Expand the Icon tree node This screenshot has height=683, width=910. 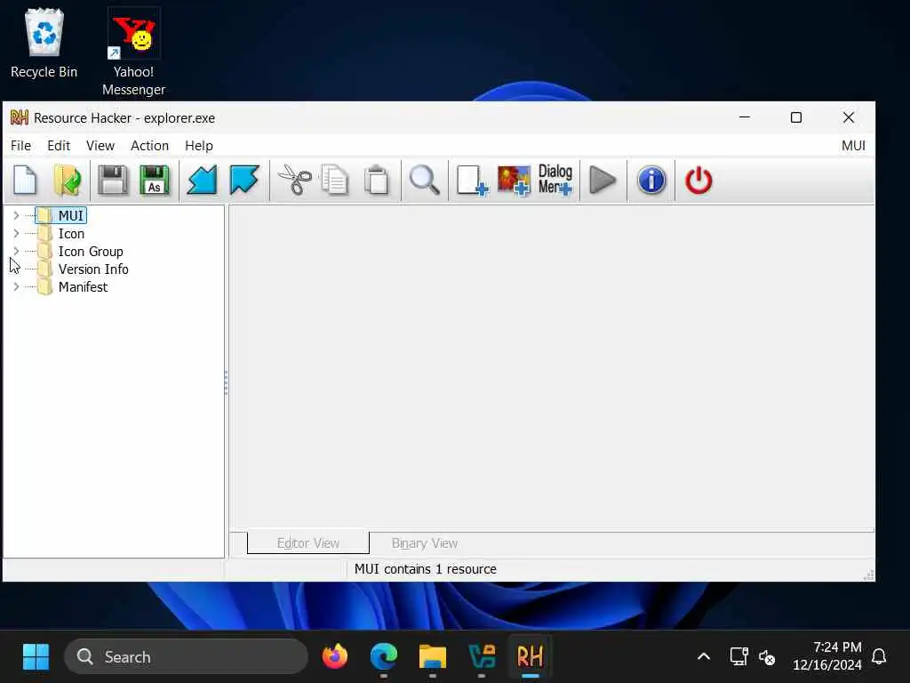pos(16,234)
